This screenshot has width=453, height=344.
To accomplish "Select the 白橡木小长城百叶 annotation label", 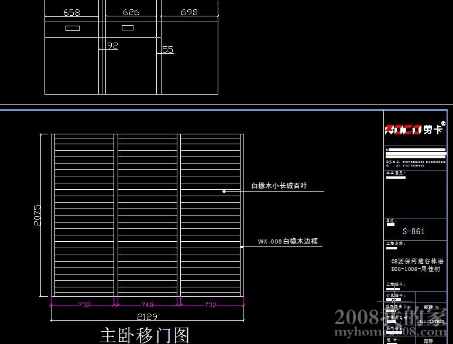I will click(x=279, y=186).
